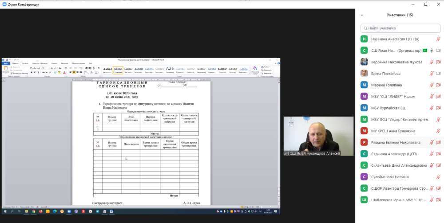Click disabled camera icon for Шаблевская Ирина
Viewport: 444px width, 223px height.
[x=438, y=200]
